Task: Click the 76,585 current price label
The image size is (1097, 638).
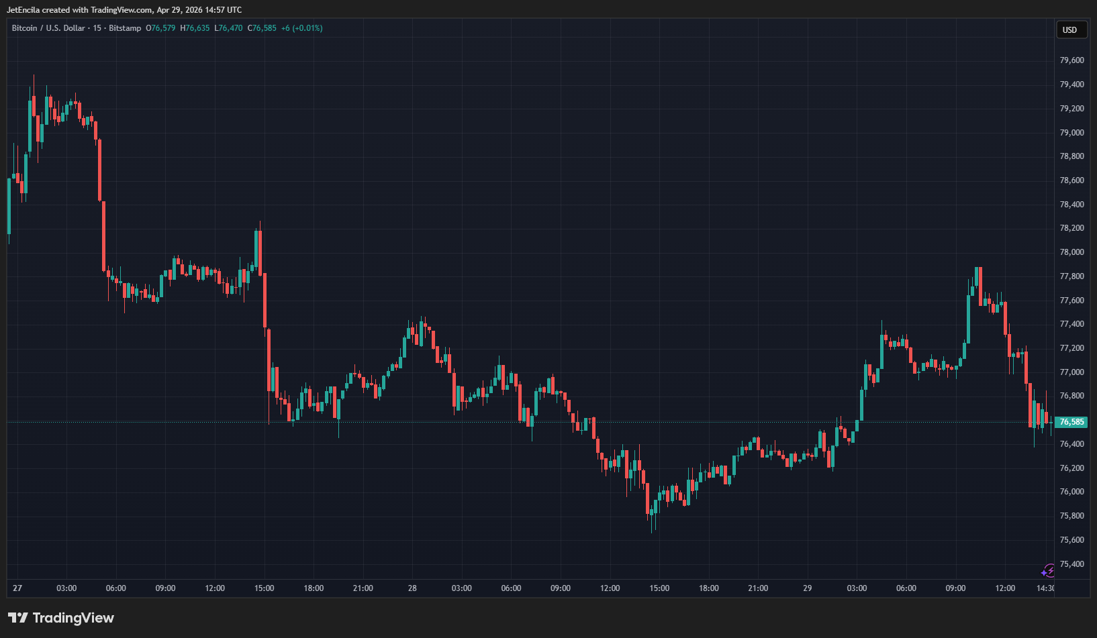Action: click(x=1071, y=422)
